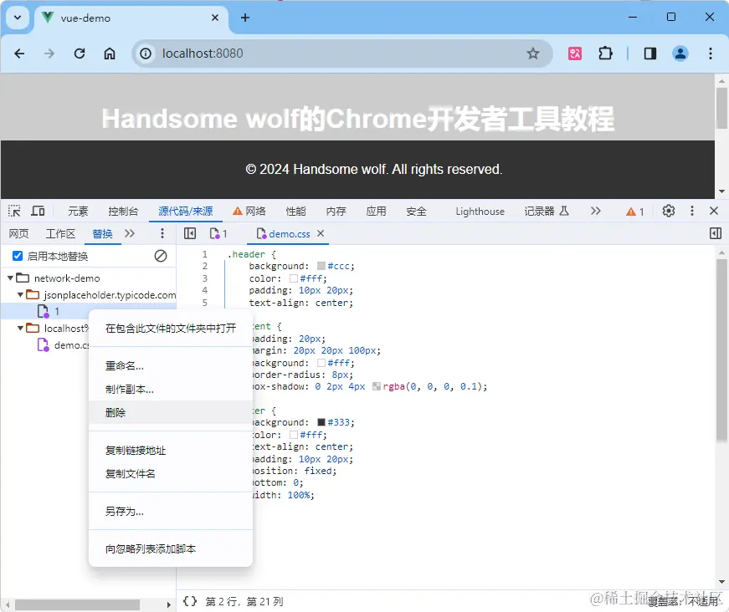This screenshot has width=729, height=612.
Task: Click the translate extension icon
Action: pyautogui.click(x=575, y=54)
